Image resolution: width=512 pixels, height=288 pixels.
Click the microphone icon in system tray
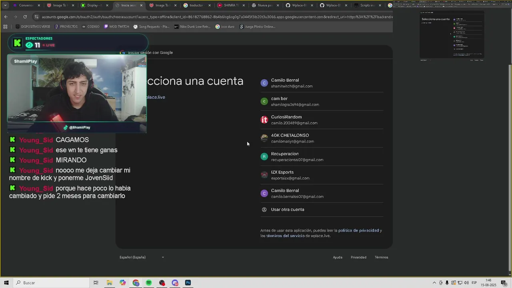click(x=447, y=283)
